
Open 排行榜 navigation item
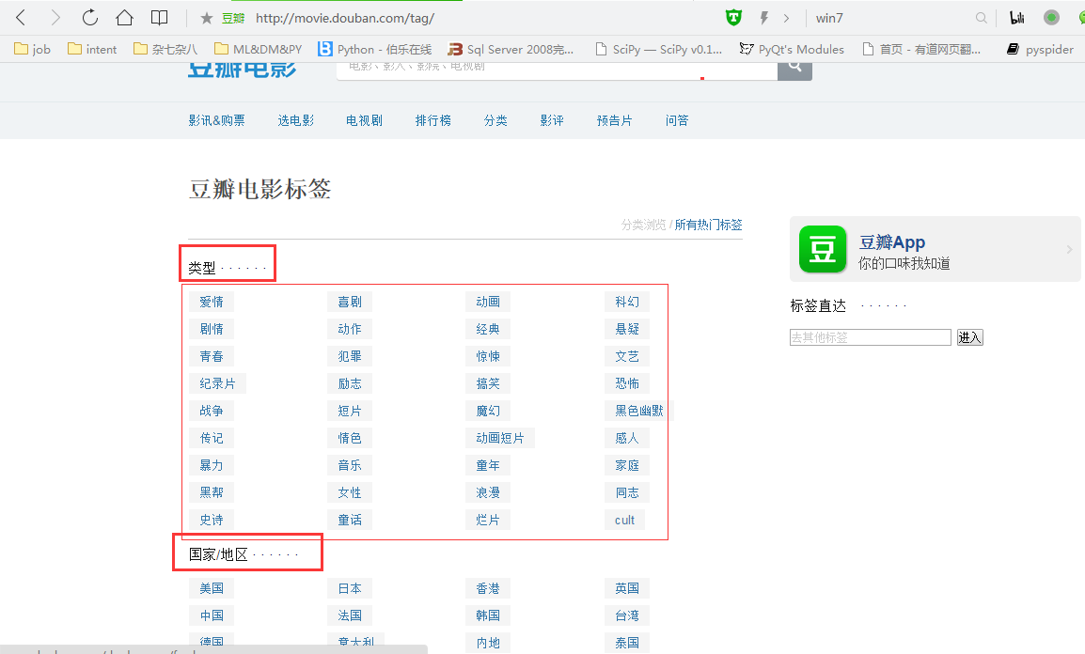[433, 120]
